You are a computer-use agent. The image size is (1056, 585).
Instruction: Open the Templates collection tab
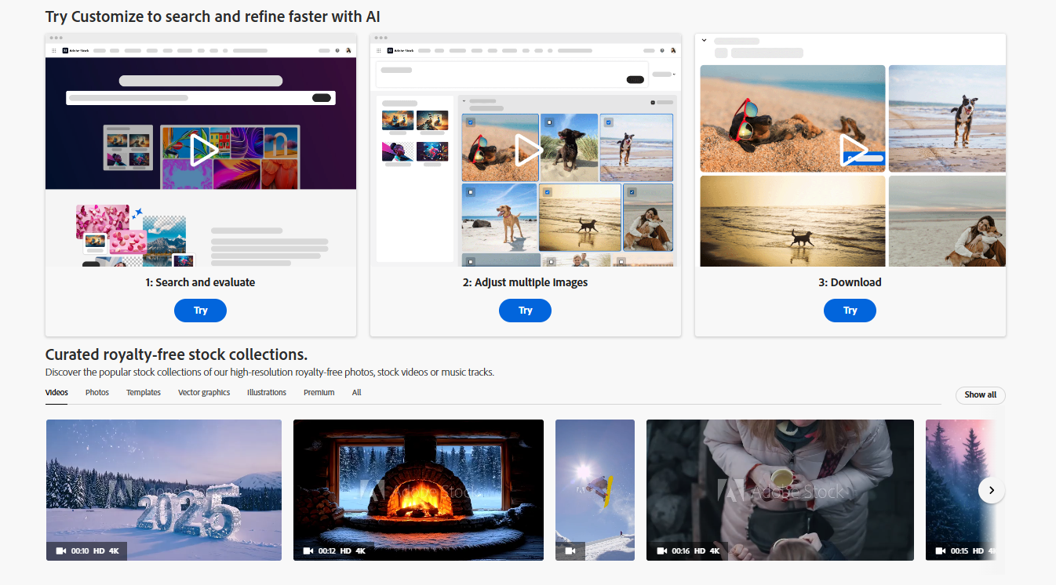(x=143, y=392)
